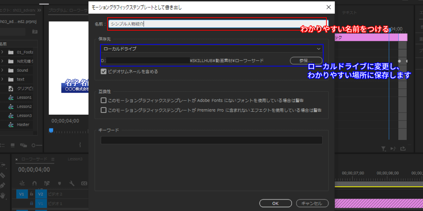Open the Project panel search-in-bin icon
423x211 pixels.
point(35,32)
